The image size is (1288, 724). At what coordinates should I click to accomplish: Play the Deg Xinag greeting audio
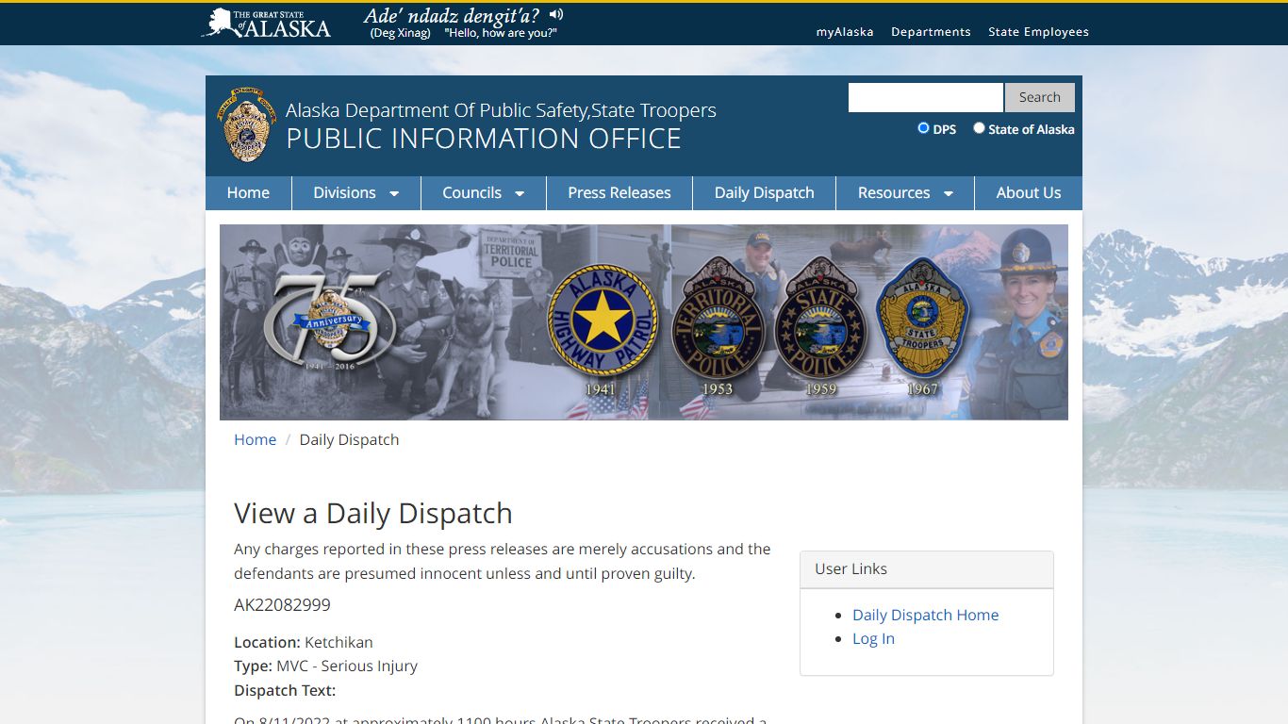point(556,14)
